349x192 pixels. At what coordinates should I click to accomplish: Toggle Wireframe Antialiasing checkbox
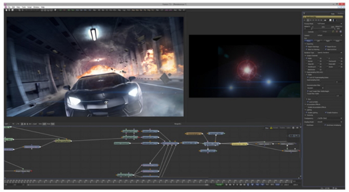coord(325,125)
